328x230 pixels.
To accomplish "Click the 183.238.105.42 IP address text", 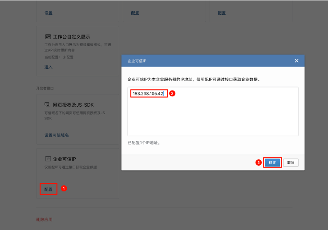I will coord(149,94).
